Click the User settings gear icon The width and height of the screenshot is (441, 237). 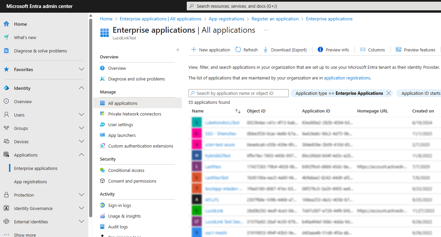[102, 125]
